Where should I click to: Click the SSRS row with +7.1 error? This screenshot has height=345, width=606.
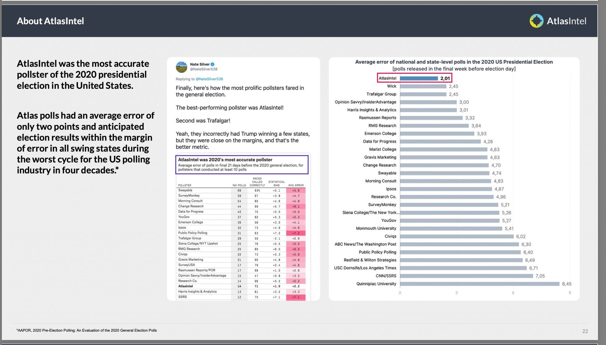click(241, 297)
